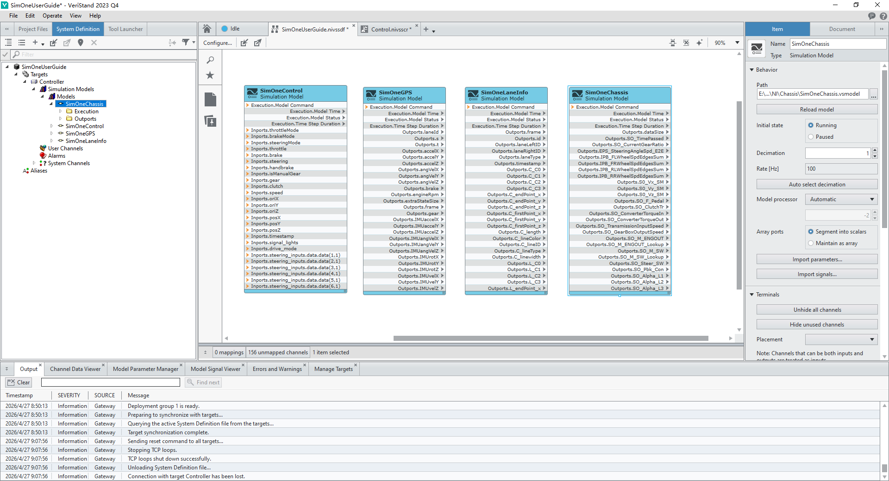889x481 pixels.
Task: Click the pinned pages icon in diagram sidebar
Action: pyautogui.click(x=210, y=121)
